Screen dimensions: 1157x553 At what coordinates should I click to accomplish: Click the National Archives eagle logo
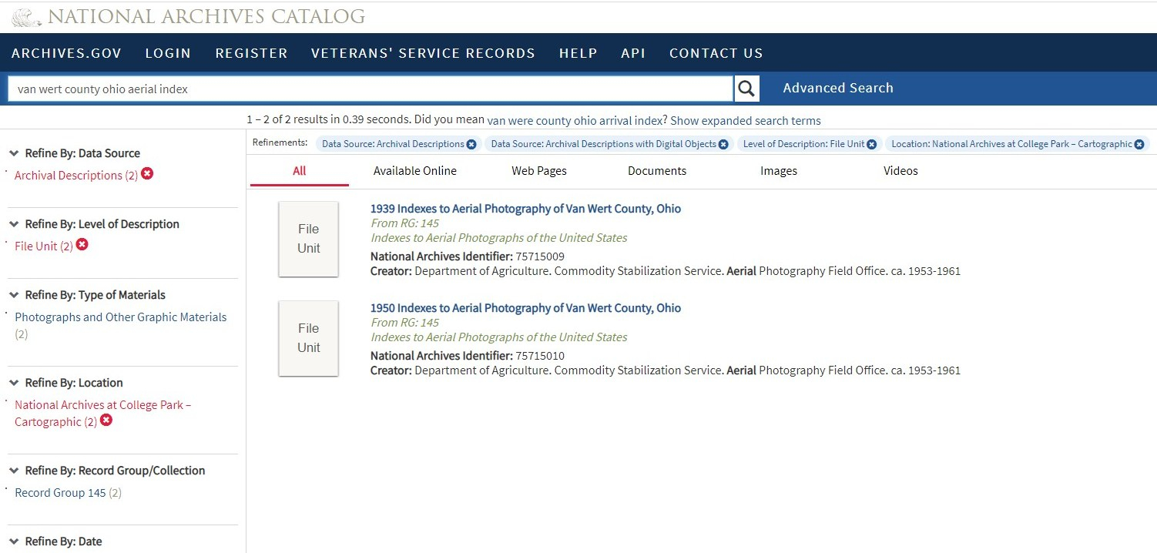[26, 17]
